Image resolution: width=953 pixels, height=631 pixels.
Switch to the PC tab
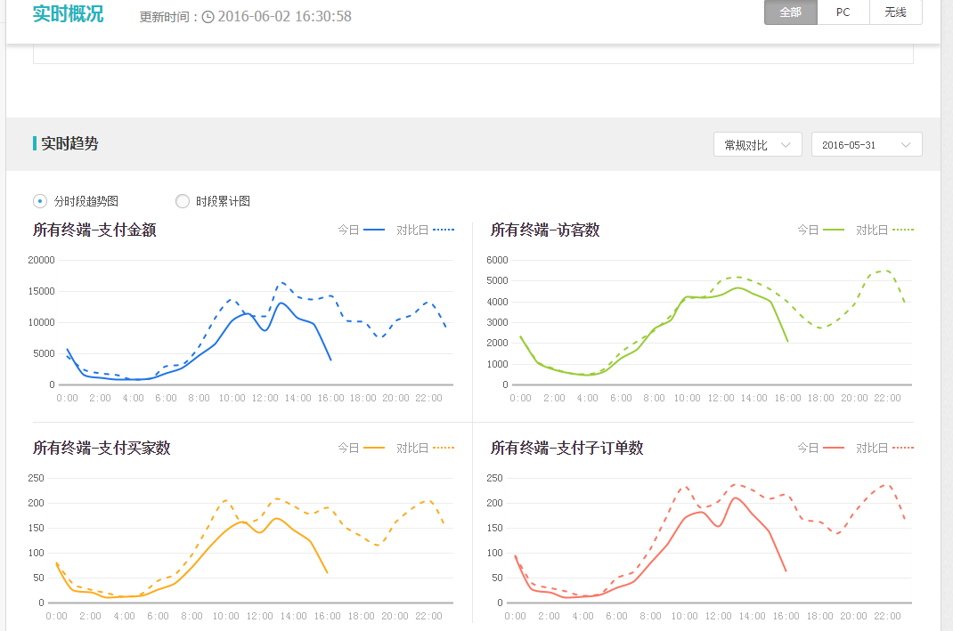(843, 12)
